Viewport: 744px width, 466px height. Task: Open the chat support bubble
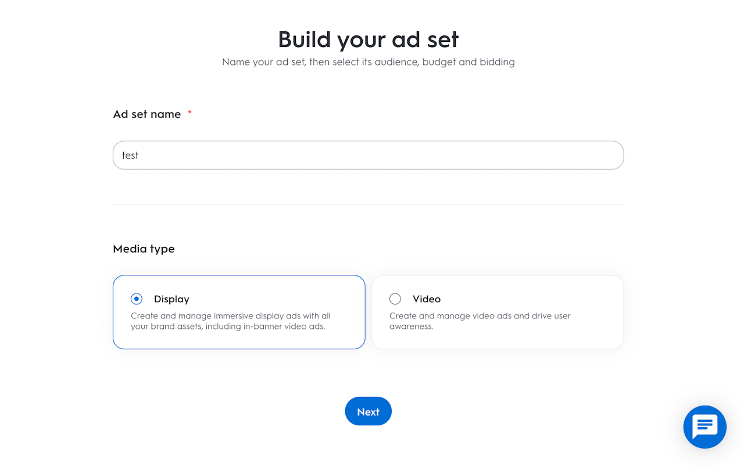click(704, 427)
